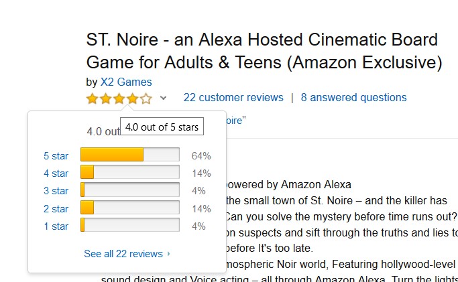
Task: Click the 64% five star percentage
Action: point(201,156)
